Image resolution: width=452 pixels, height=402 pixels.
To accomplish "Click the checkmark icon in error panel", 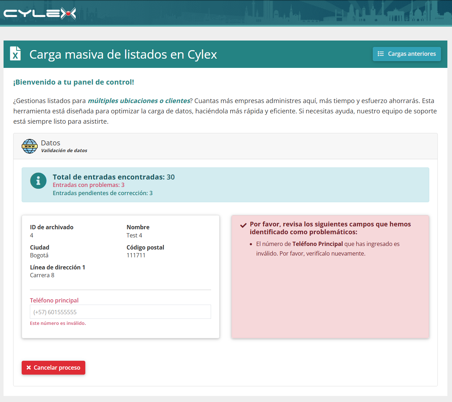I will tap(243, 225).
